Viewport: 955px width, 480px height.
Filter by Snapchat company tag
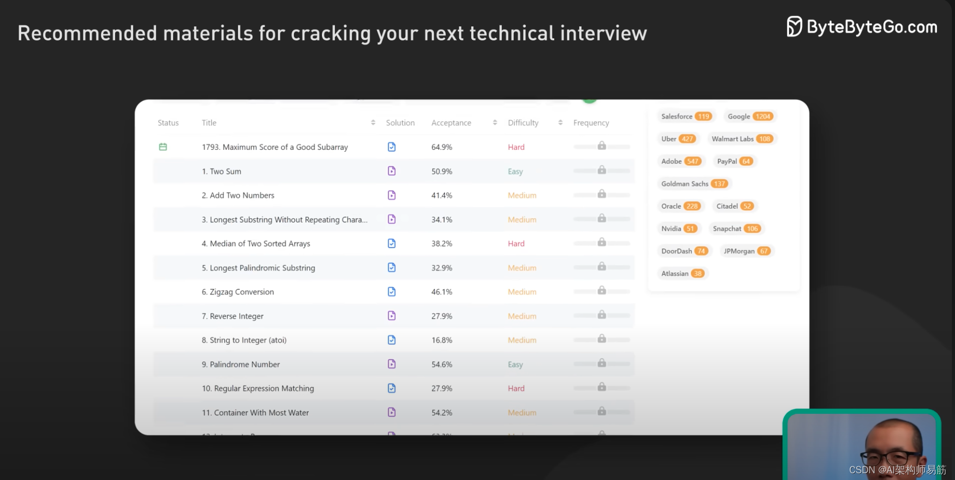coord(737,229)
